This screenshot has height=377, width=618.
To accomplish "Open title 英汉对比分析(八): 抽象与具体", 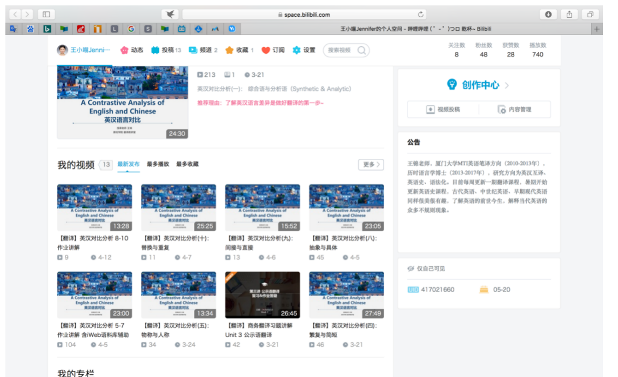I will point(343,243).
